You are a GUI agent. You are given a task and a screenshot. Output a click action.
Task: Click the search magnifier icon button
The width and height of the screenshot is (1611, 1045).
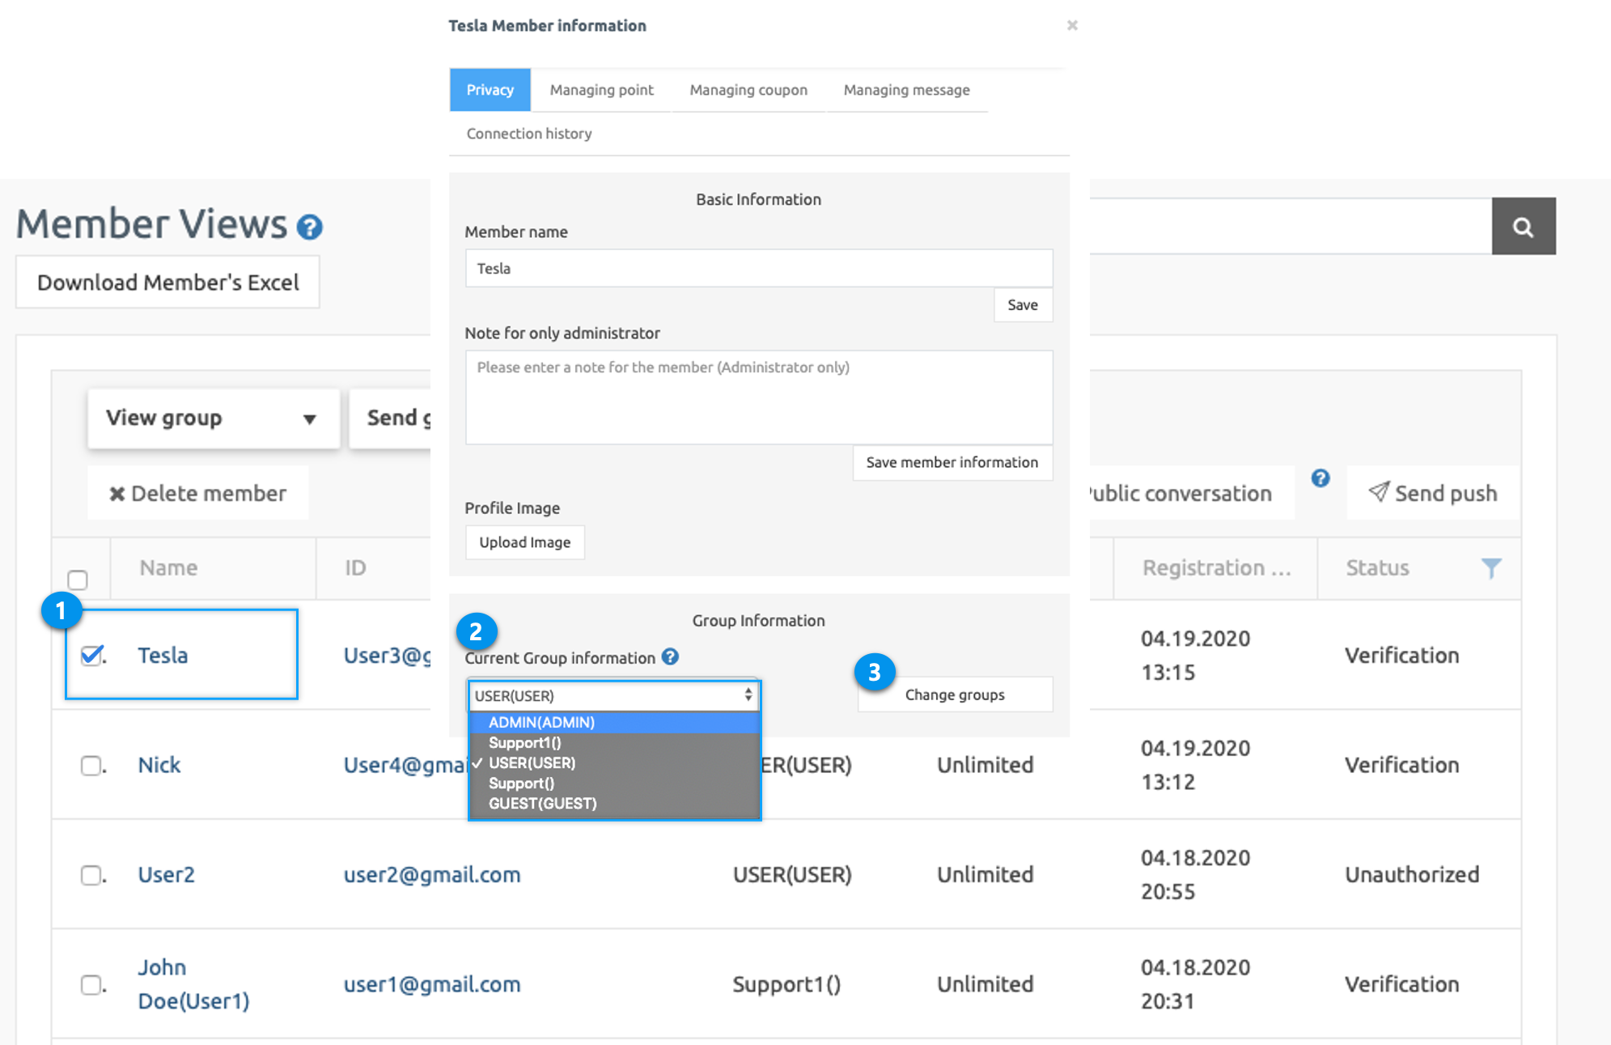point(1523,227)
